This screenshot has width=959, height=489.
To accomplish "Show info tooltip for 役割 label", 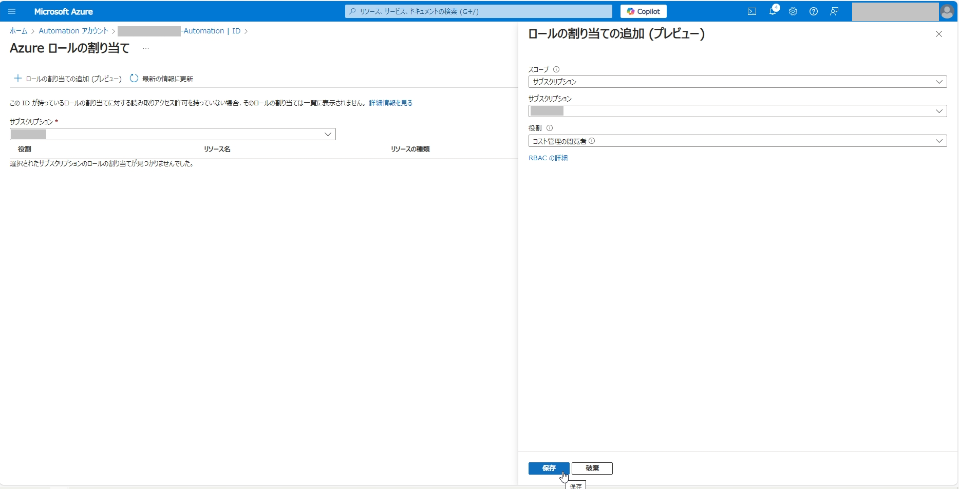I will click(550, 128).
